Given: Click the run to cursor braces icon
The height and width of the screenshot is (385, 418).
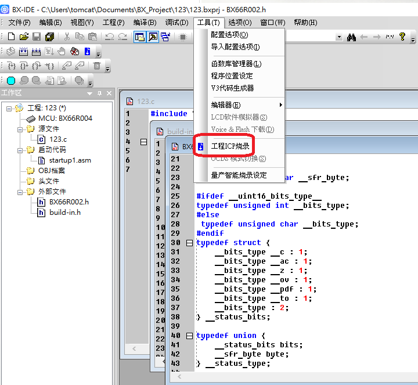Looking at the screenshot, I should click(x=49, y=66).
